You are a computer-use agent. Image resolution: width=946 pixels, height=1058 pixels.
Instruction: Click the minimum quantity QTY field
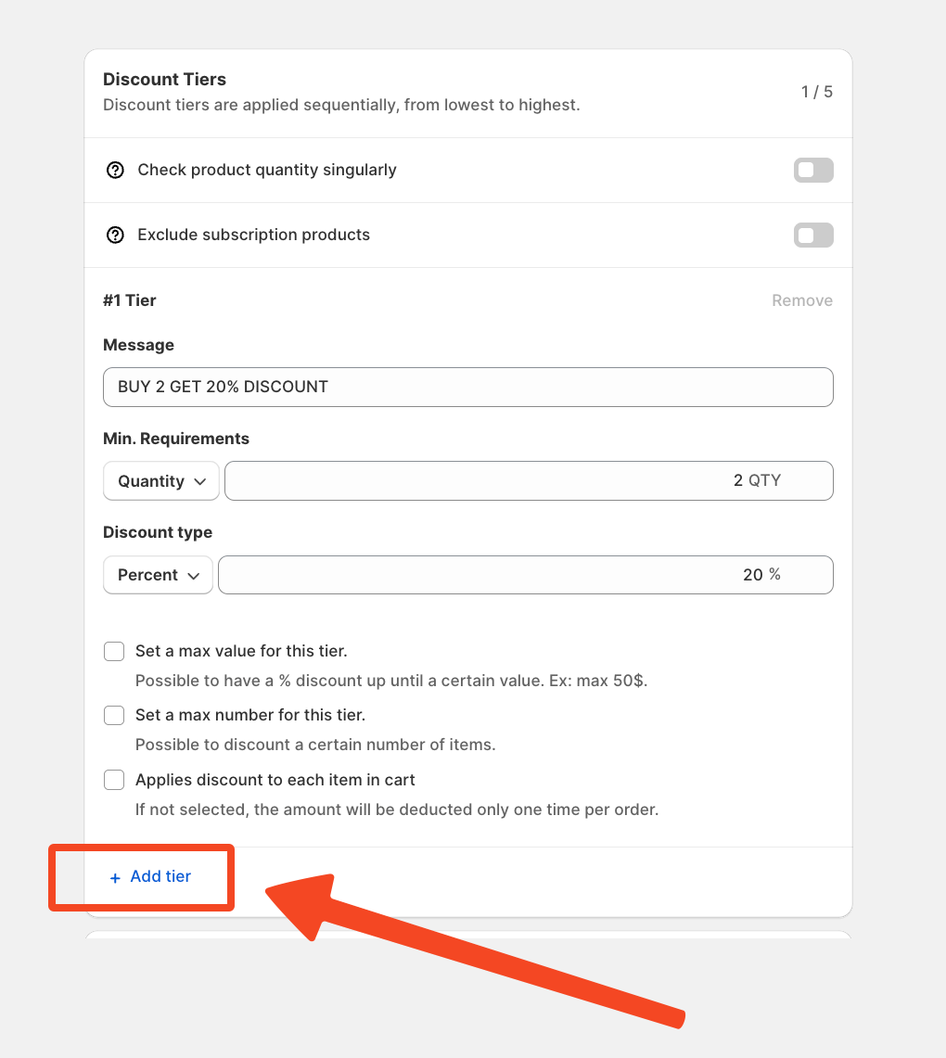click(529, 481)
